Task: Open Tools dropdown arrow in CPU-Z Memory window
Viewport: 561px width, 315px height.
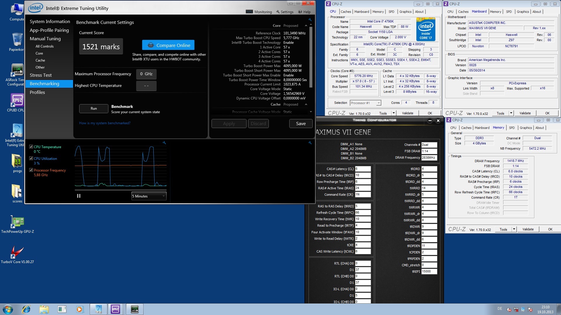Action: tap(514, 229)
